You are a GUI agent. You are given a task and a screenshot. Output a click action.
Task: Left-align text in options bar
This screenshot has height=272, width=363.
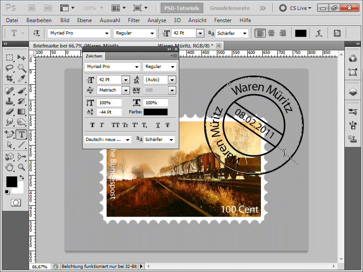click(x=260, y=33)
